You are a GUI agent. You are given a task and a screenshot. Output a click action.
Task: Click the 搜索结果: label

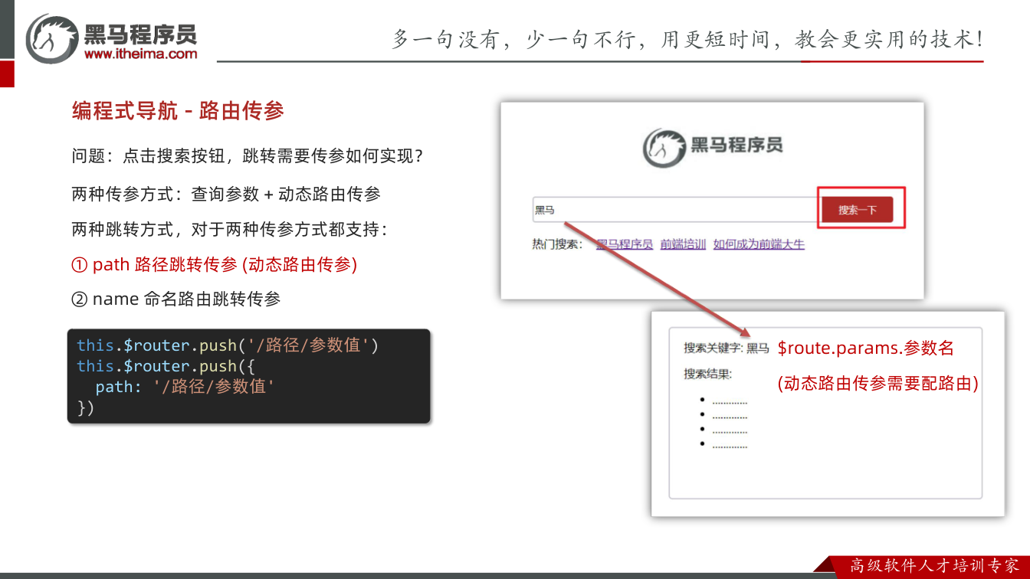point(708,375)
